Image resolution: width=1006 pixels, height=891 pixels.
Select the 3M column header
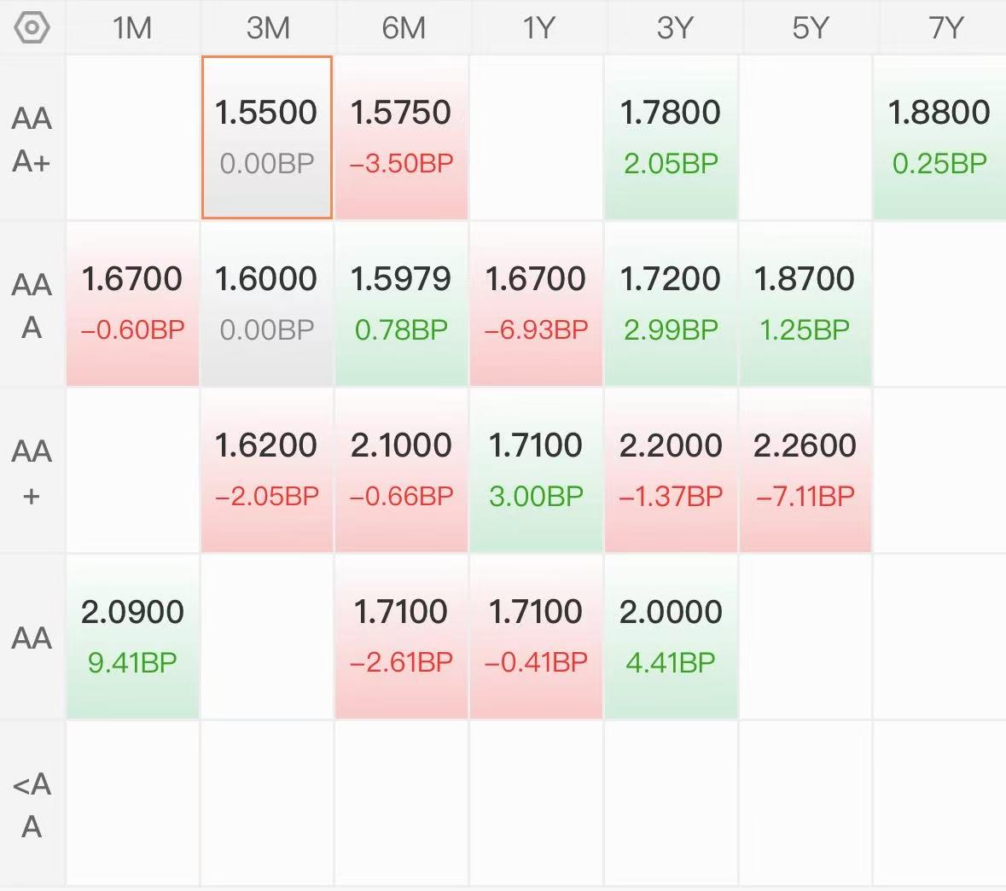(x=268, y=27)
